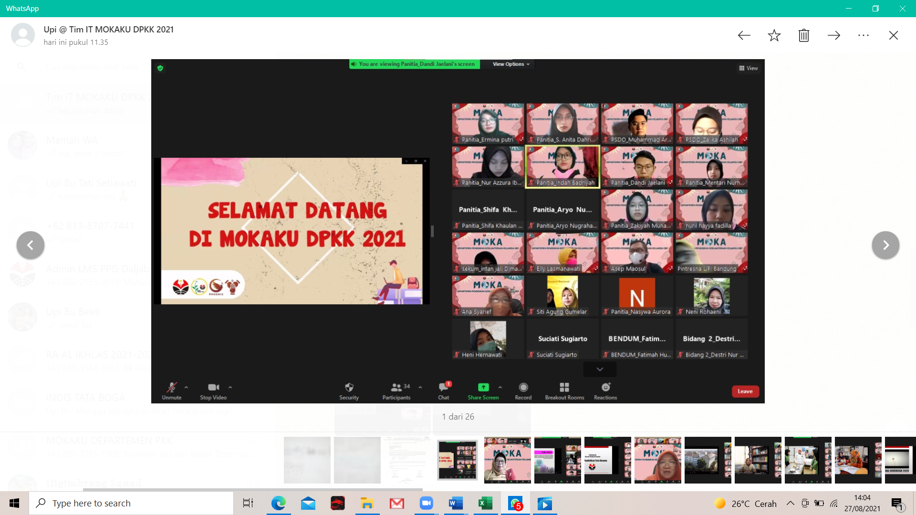Viewport: 916px width, 515px height.
Task: Open Microsoft Edge from the taskbar
Action: [x=278, y=503]
